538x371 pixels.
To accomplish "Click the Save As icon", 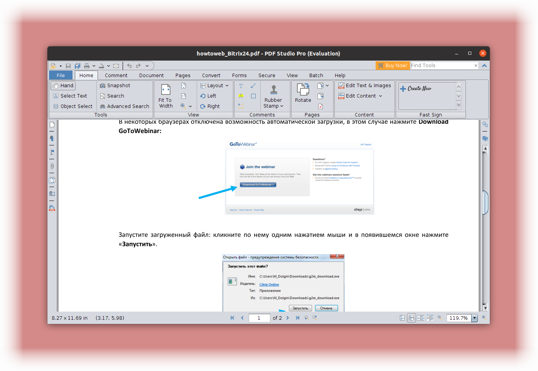I will 78,66.
